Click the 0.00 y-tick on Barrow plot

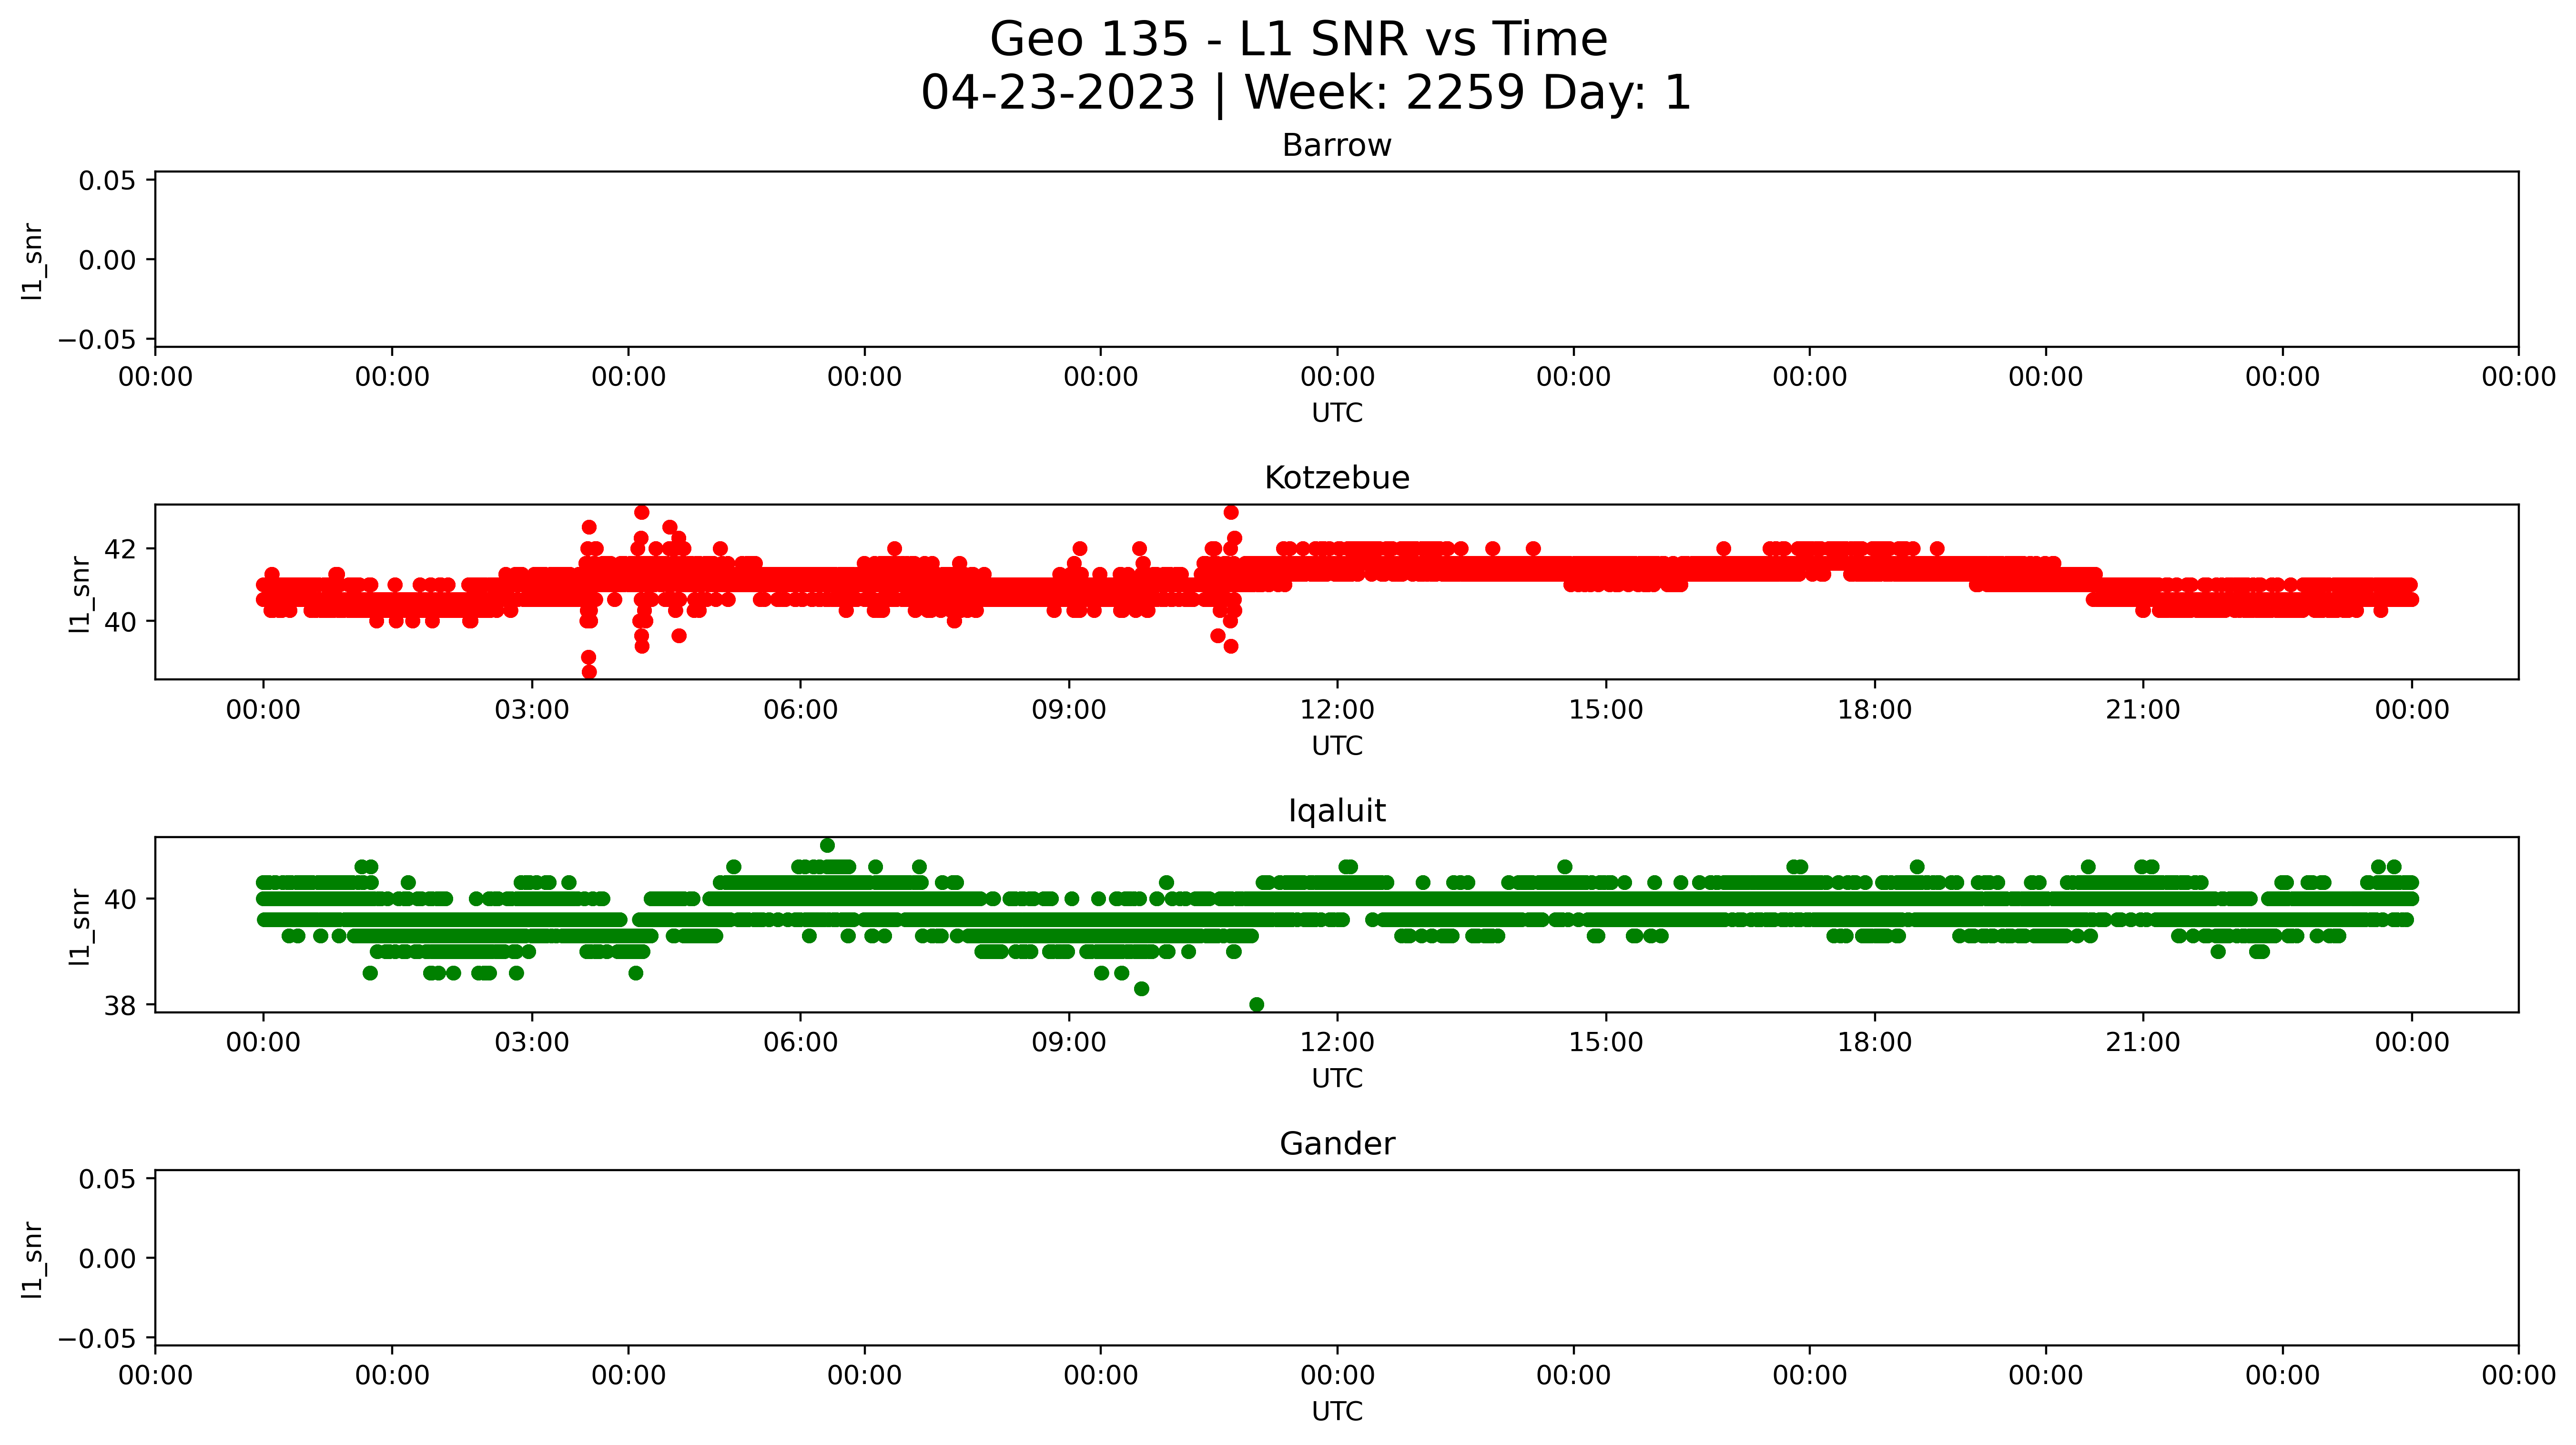(x=107, y=261)
